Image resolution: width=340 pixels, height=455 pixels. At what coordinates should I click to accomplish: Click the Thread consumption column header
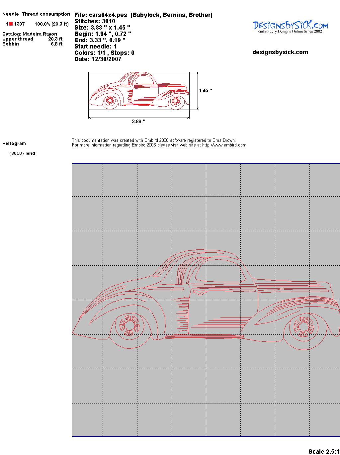46,14
